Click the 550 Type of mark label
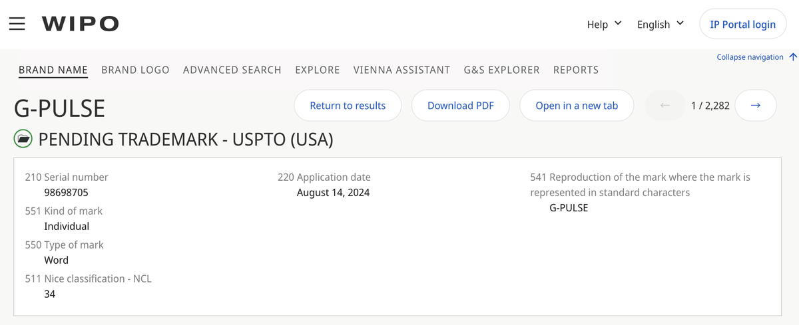 [x=65, y=245]
